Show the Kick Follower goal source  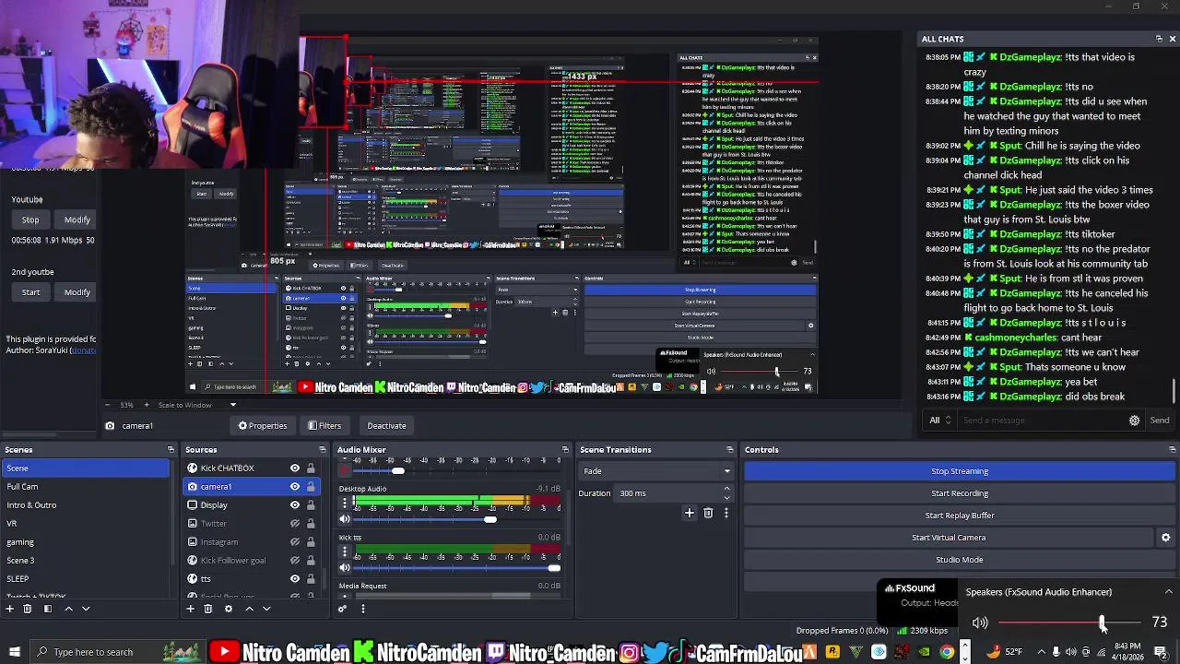click(295, 561)
